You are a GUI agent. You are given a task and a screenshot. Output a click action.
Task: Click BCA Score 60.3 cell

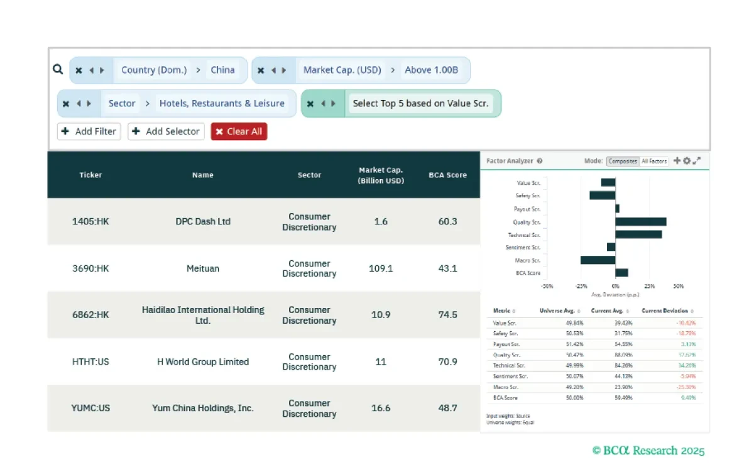(447, 222)
